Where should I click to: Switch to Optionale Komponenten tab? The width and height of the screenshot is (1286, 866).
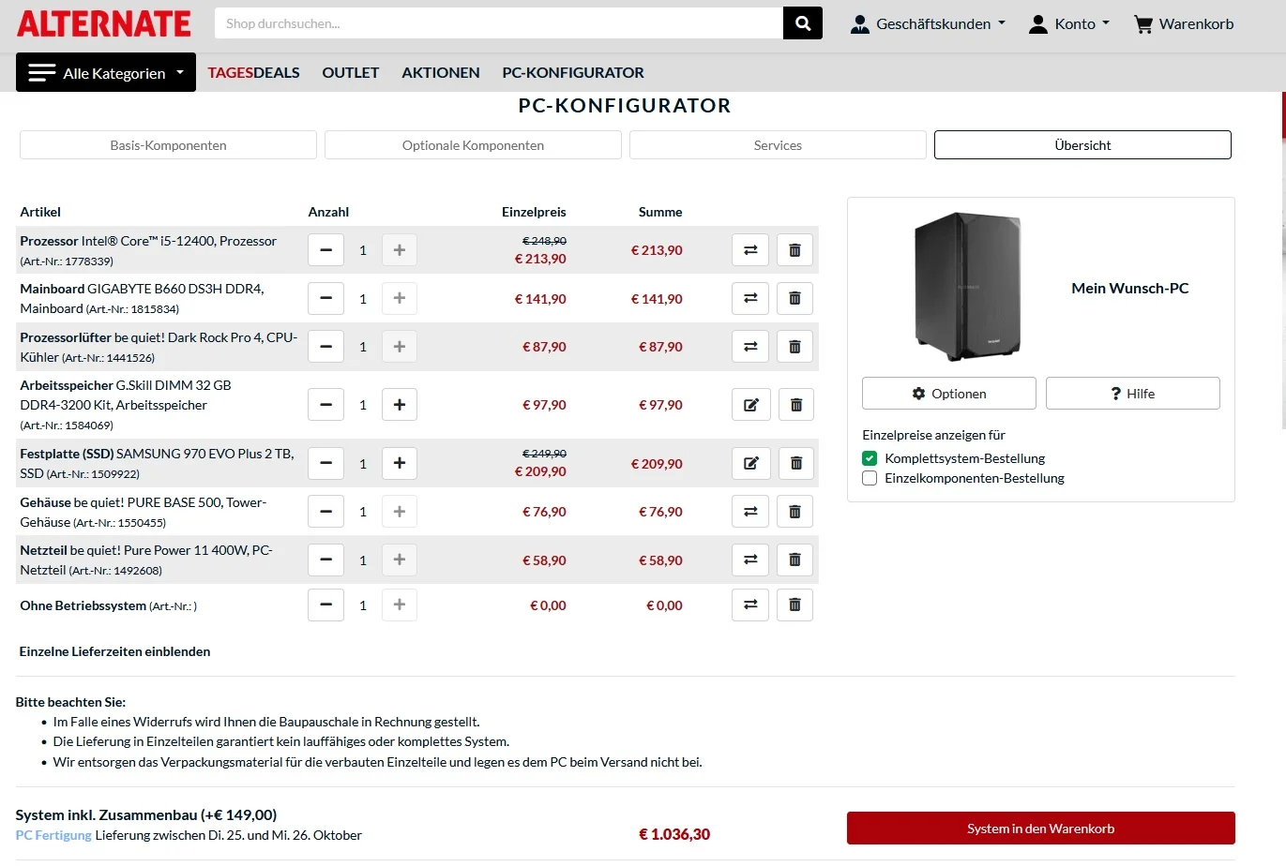(x=473, y=145)
